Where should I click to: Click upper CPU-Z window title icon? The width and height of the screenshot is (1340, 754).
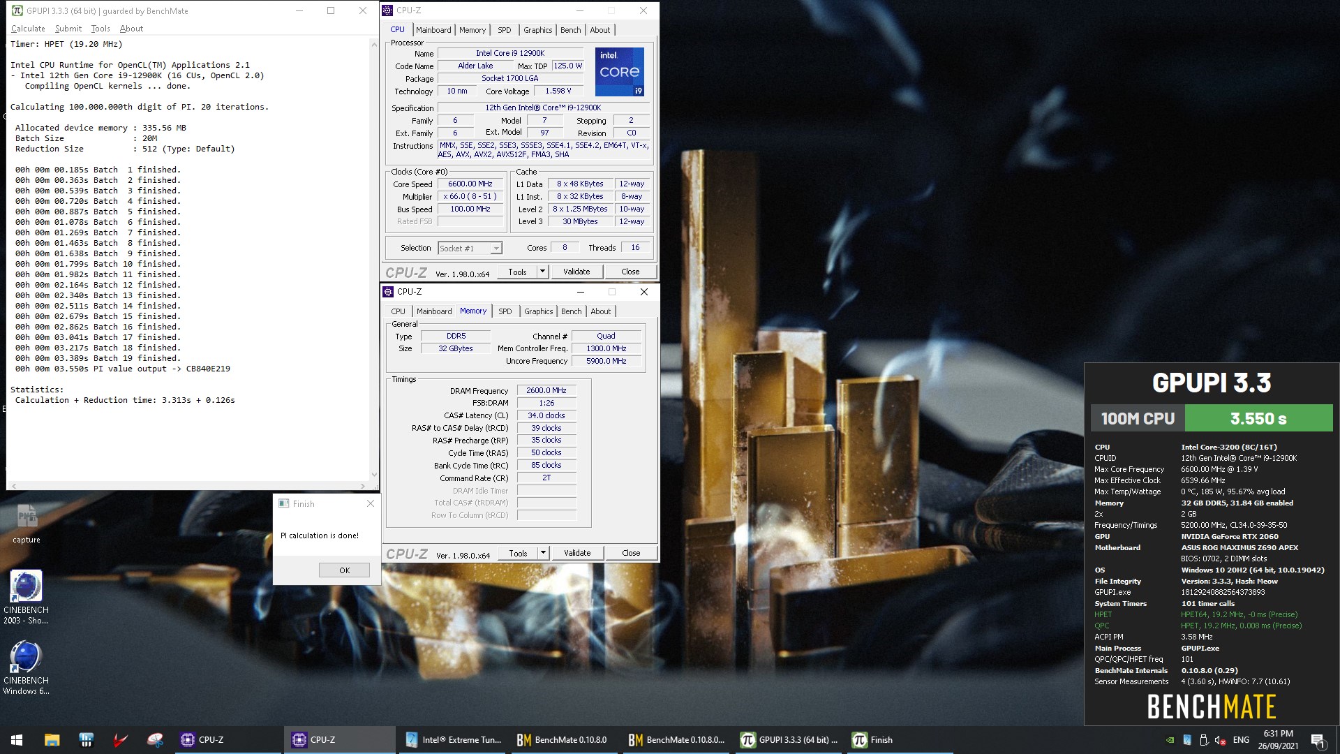coord(388,10)
